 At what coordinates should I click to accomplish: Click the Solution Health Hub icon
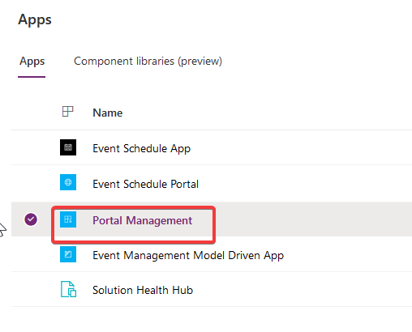coord(68,289)
